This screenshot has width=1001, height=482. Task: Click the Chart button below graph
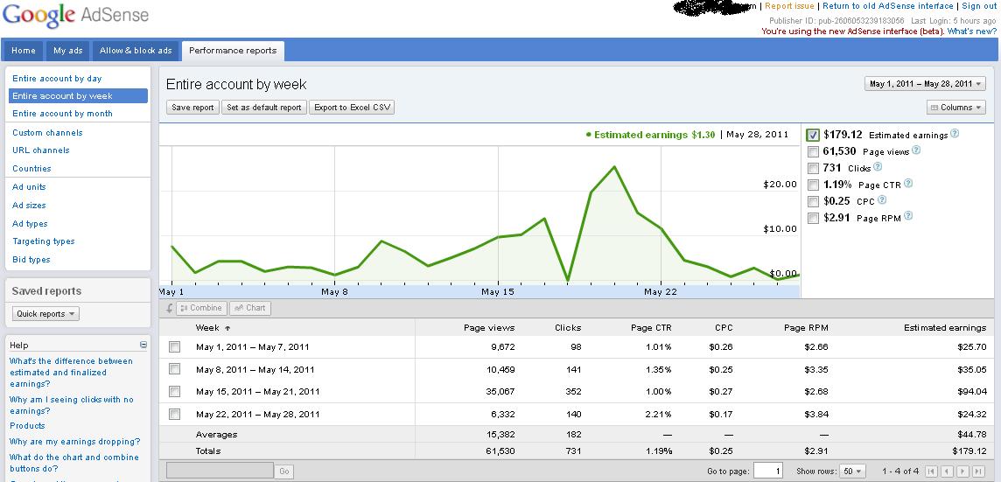[250, 308]
